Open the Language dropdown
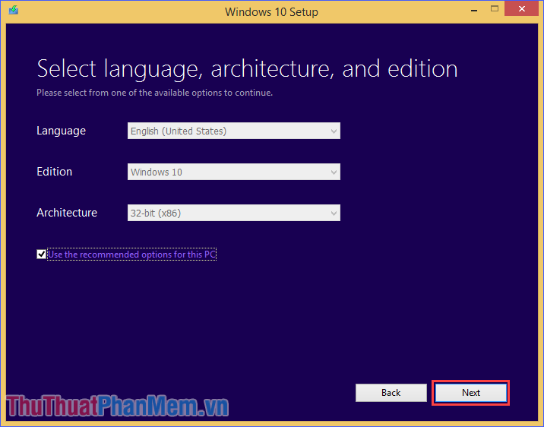This screenshot has width=544, height=427. pos(234,131)
